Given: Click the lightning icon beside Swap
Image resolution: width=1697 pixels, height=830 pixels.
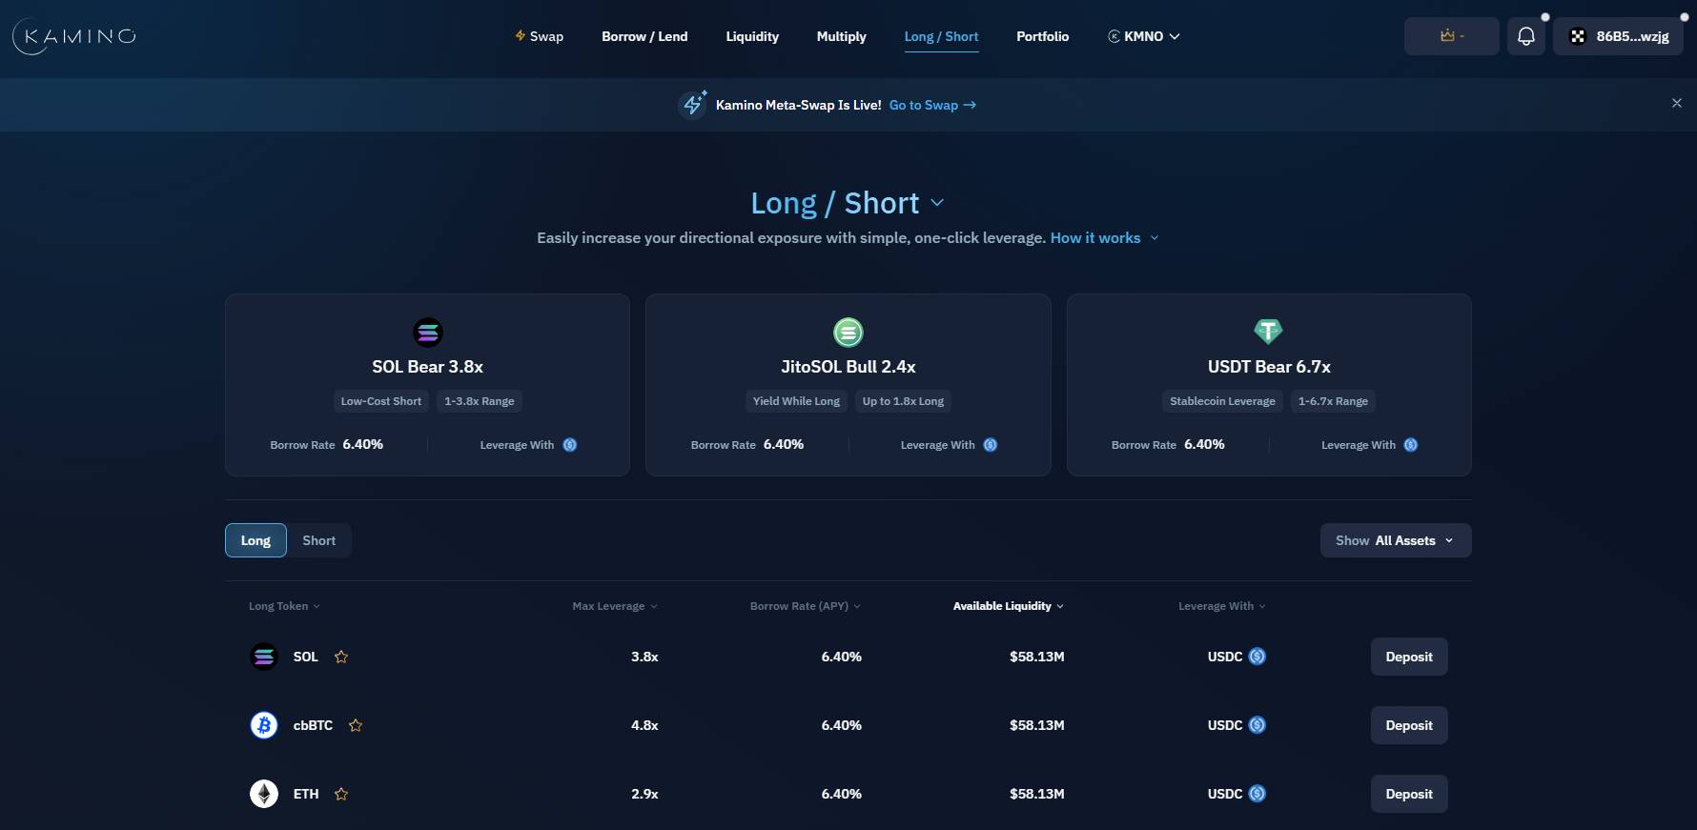Looking at the screenshot, I should [x=521, y=35].
